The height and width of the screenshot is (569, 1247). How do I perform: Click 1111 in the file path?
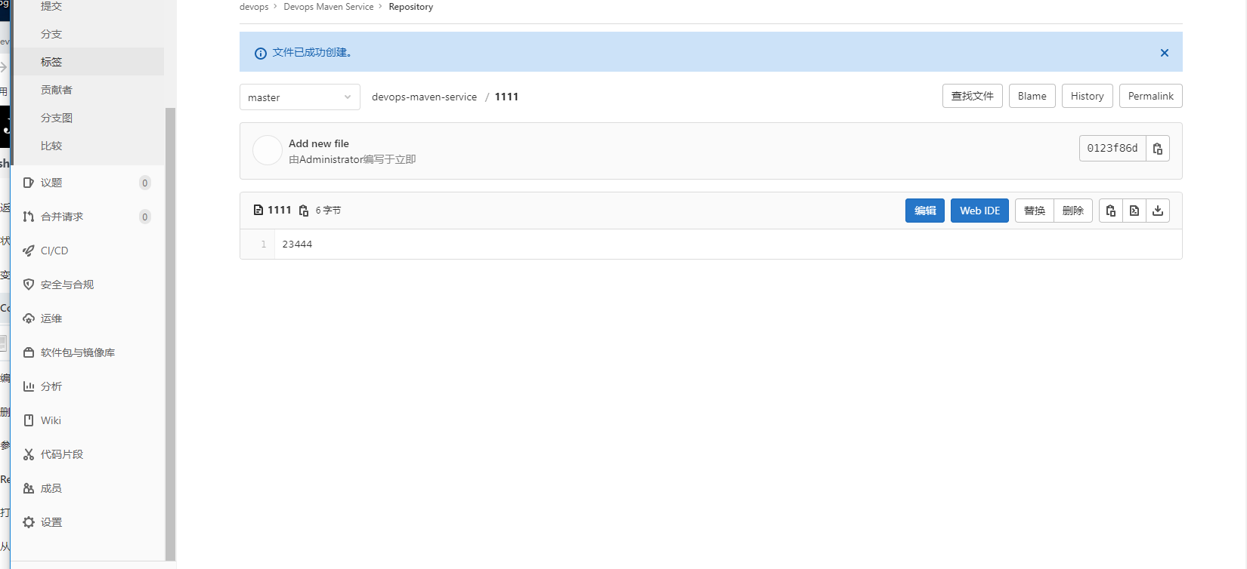(x=506, y=97)
